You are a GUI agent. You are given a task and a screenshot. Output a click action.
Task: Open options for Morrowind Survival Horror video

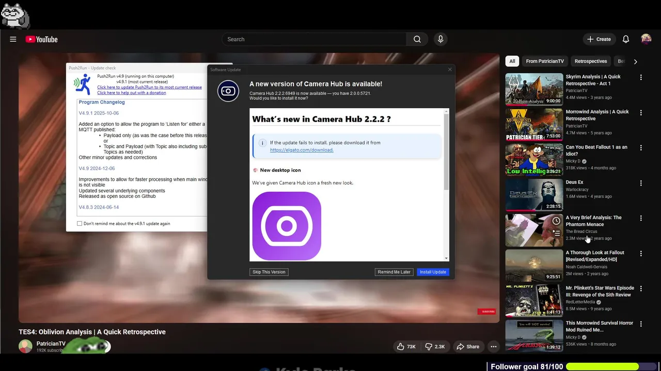[x=641, y=324]
